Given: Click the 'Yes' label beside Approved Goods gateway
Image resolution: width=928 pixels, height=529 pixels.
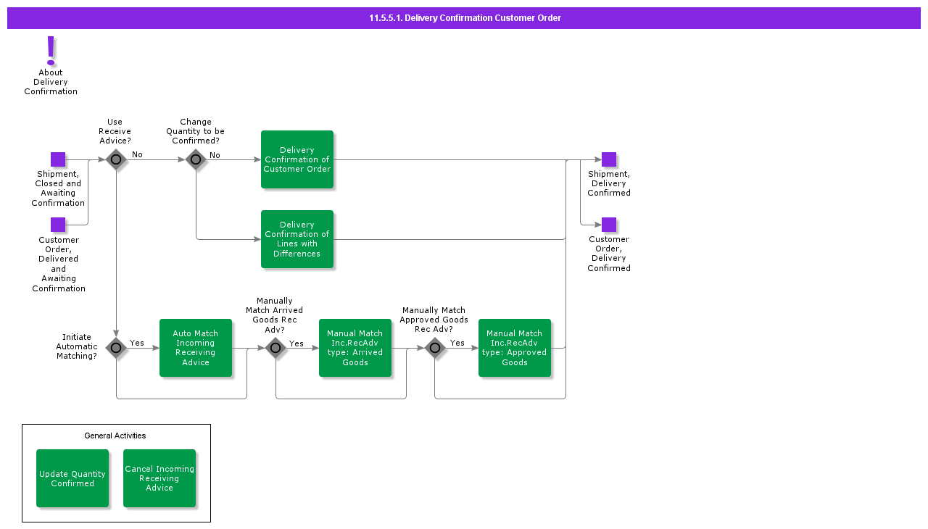Looking at the screenshot, I should pos(457,343).
